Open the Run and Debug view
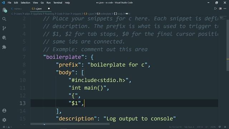229x129 pixels. pyautogui.click(x=4, y=38)
